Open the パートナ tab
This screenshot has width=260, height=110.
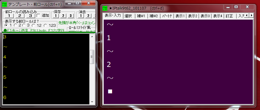pos(167,16)
